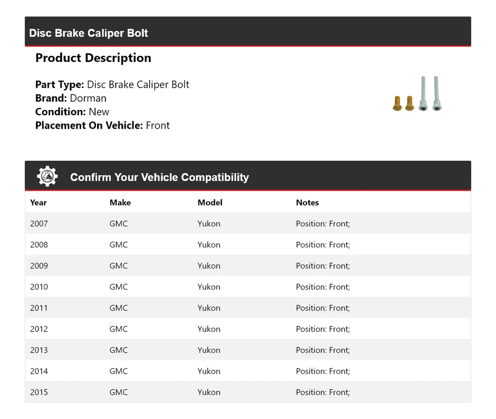Screen dimensions: 496x419
Task: Open the caliper bolt product thumbnail
Action: point(417,95)
